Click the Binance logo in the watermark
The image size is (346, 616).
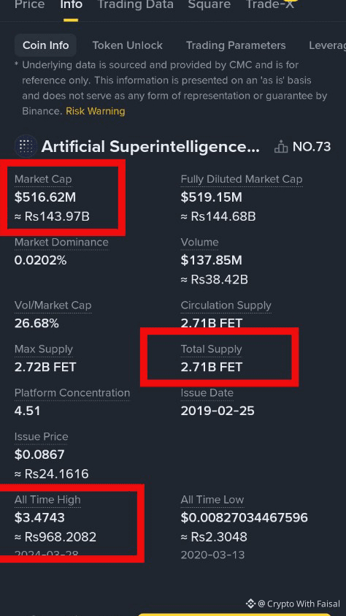250,604
